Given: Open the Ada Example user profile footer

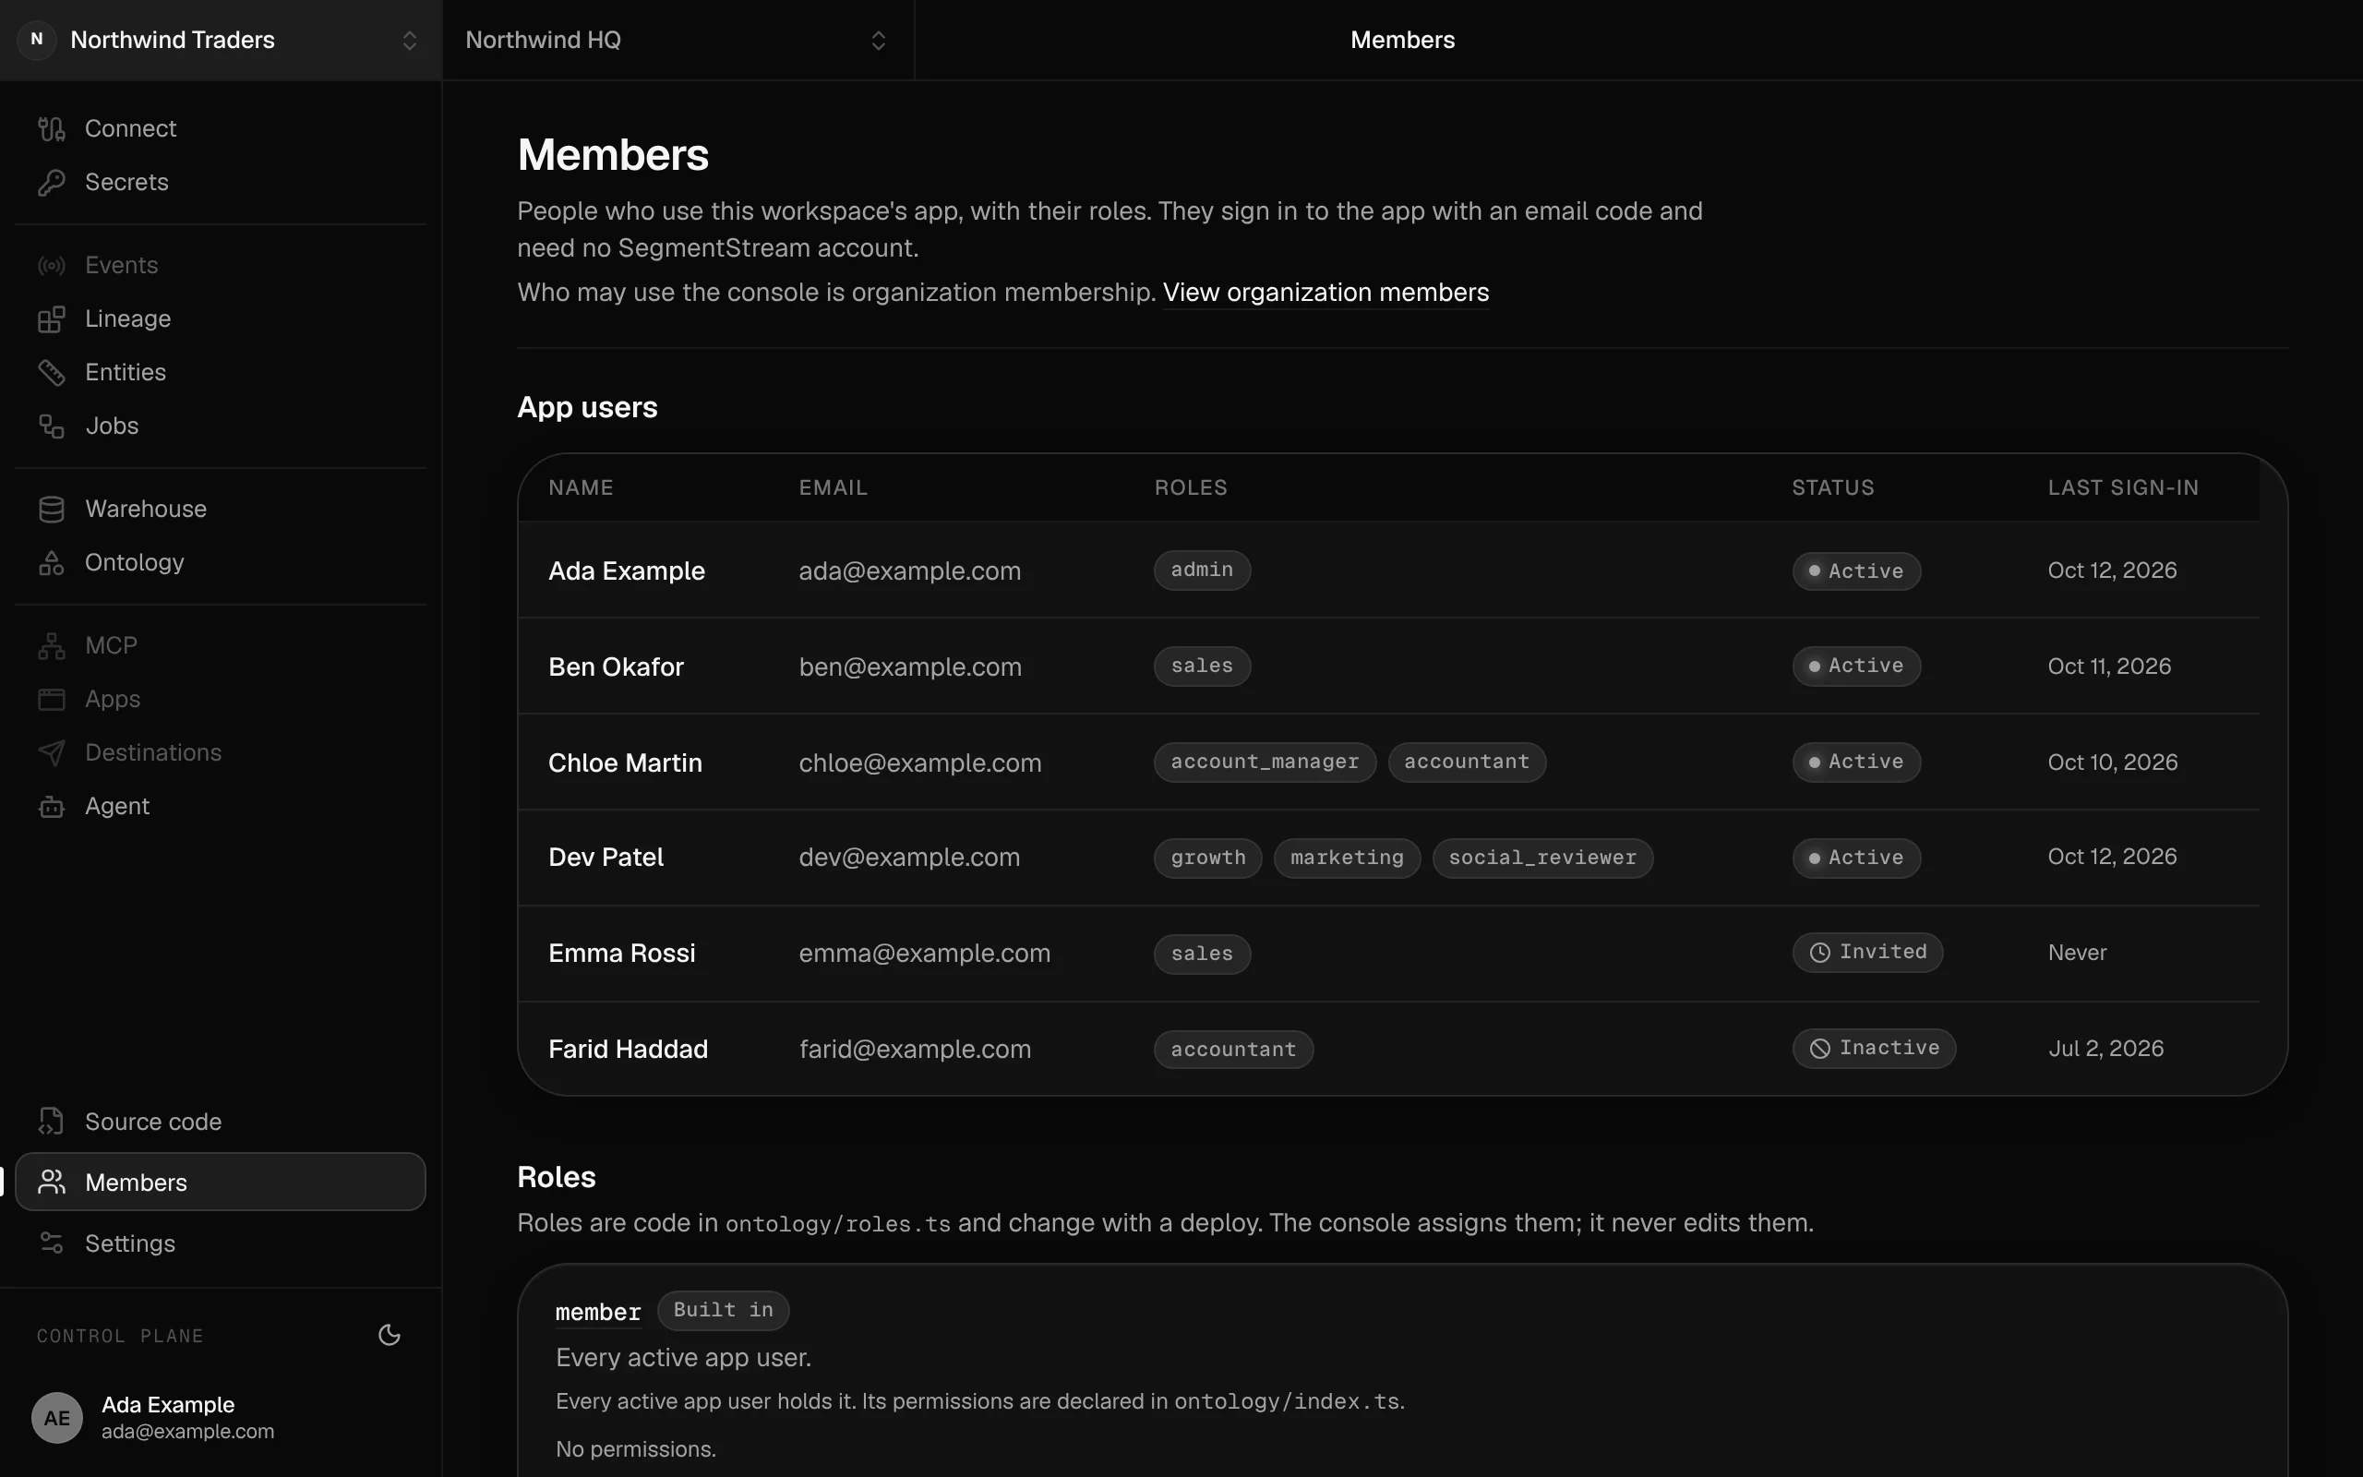Looking at the screenshot, I should (221, 1417).
